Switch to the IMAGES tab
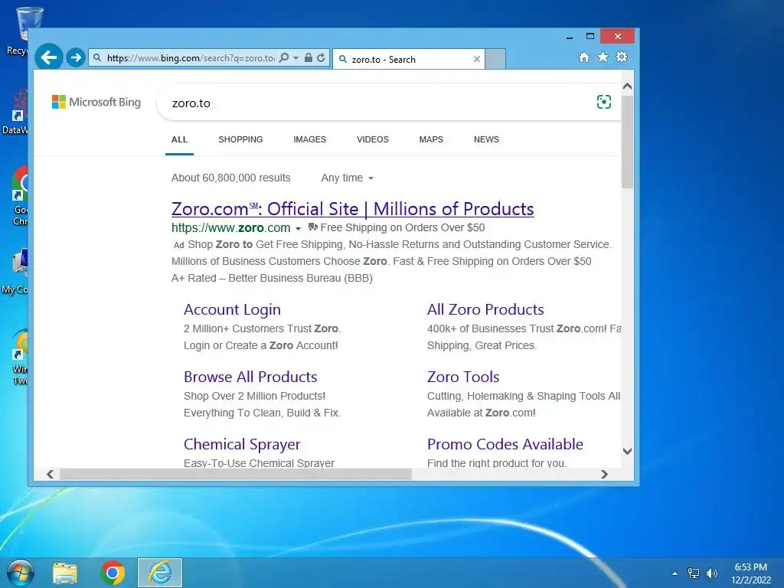The image size is (784, 588). pyautogui.click(x=309, y=139)
